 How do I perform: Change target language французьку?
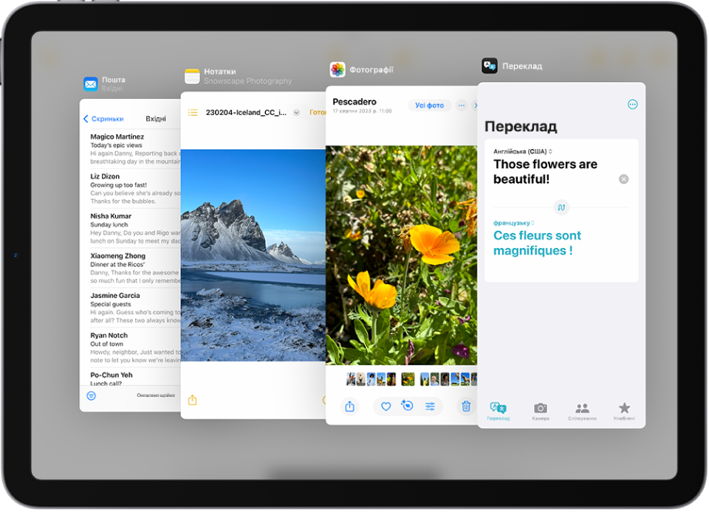point(514,223)
